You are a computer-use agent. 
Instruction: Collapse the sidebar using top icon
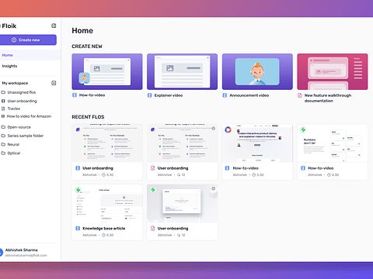[54, 26]
